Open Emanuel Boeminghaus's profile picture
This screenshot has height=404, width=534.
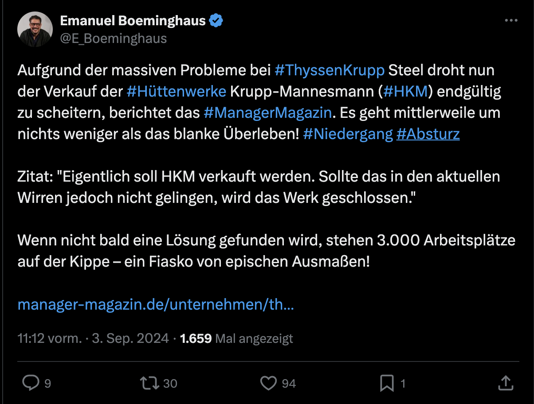point(35,29)
